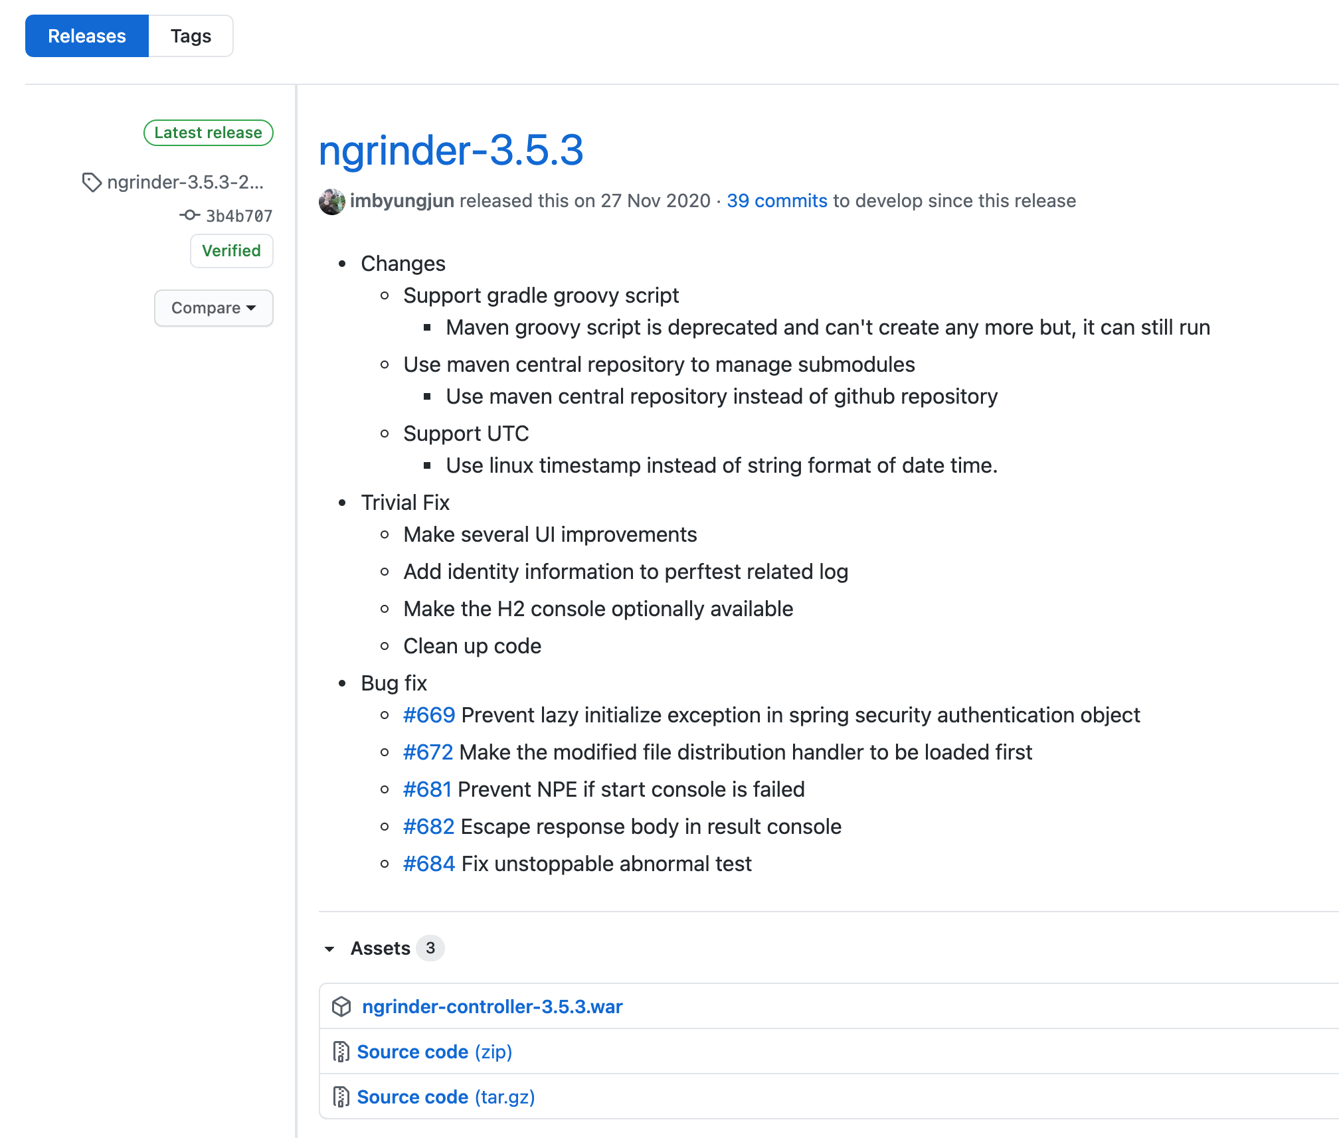This screenshot has height=1138, width=1339.
Task: Click the zip file icon for Source code
Action: 341,1052
